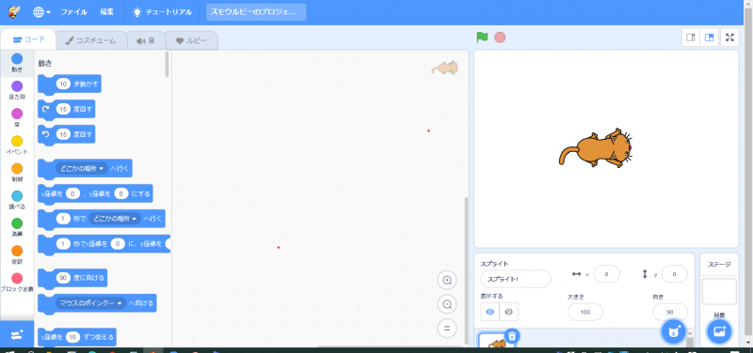This screenshot has width=753, height=353.
Task: Switch to the small stage layout
Action: click(691, 38)
